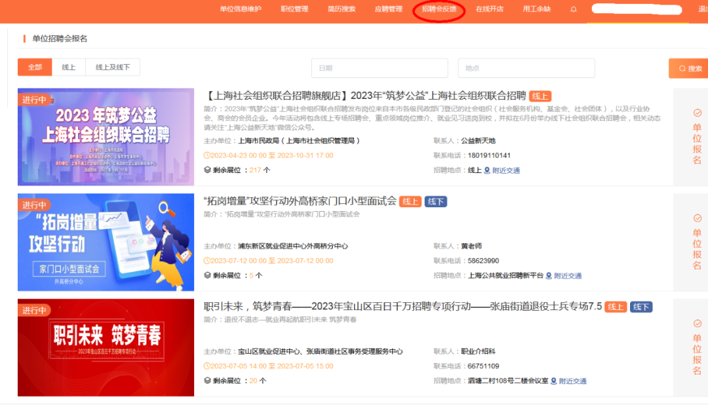This screenshot has height=409, width=708.
Task: Click the 线上 tag on the 筑梦公益 title
Action: [540, 96]
